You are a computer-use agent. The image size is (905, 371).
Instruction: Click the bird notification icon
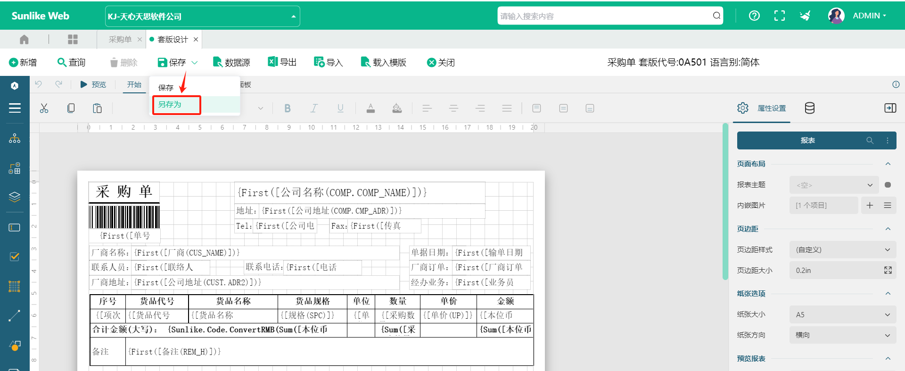tap(805, 16)
